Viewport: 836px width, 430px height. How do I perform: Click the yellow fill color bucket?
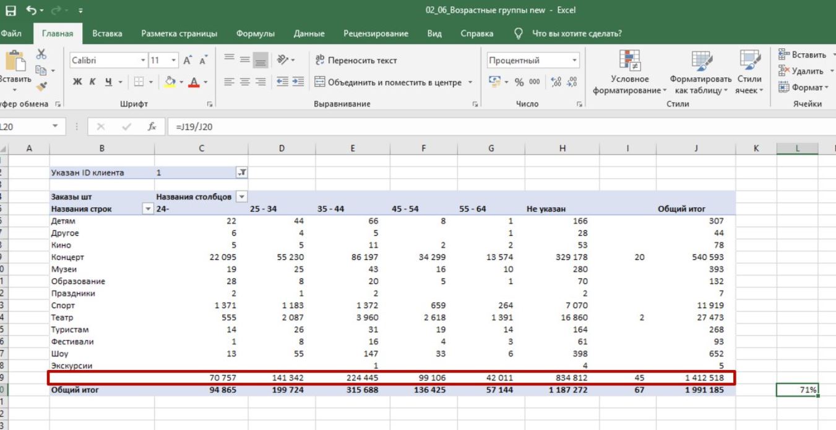[x=171, y=83]
